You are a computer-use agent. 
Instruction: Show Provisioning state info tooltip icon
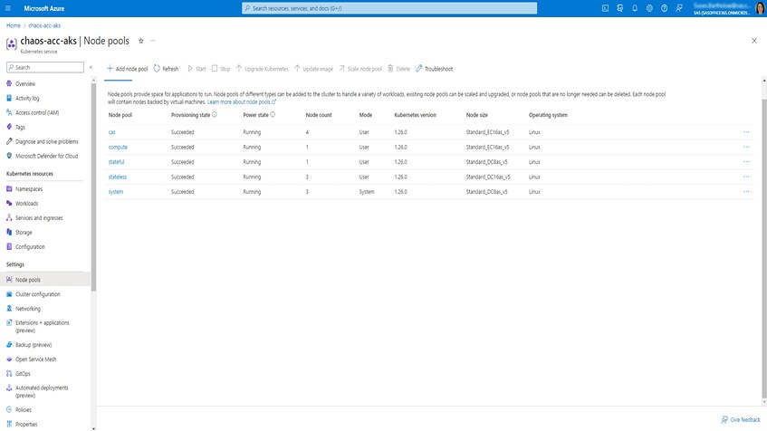pos(215,114)
